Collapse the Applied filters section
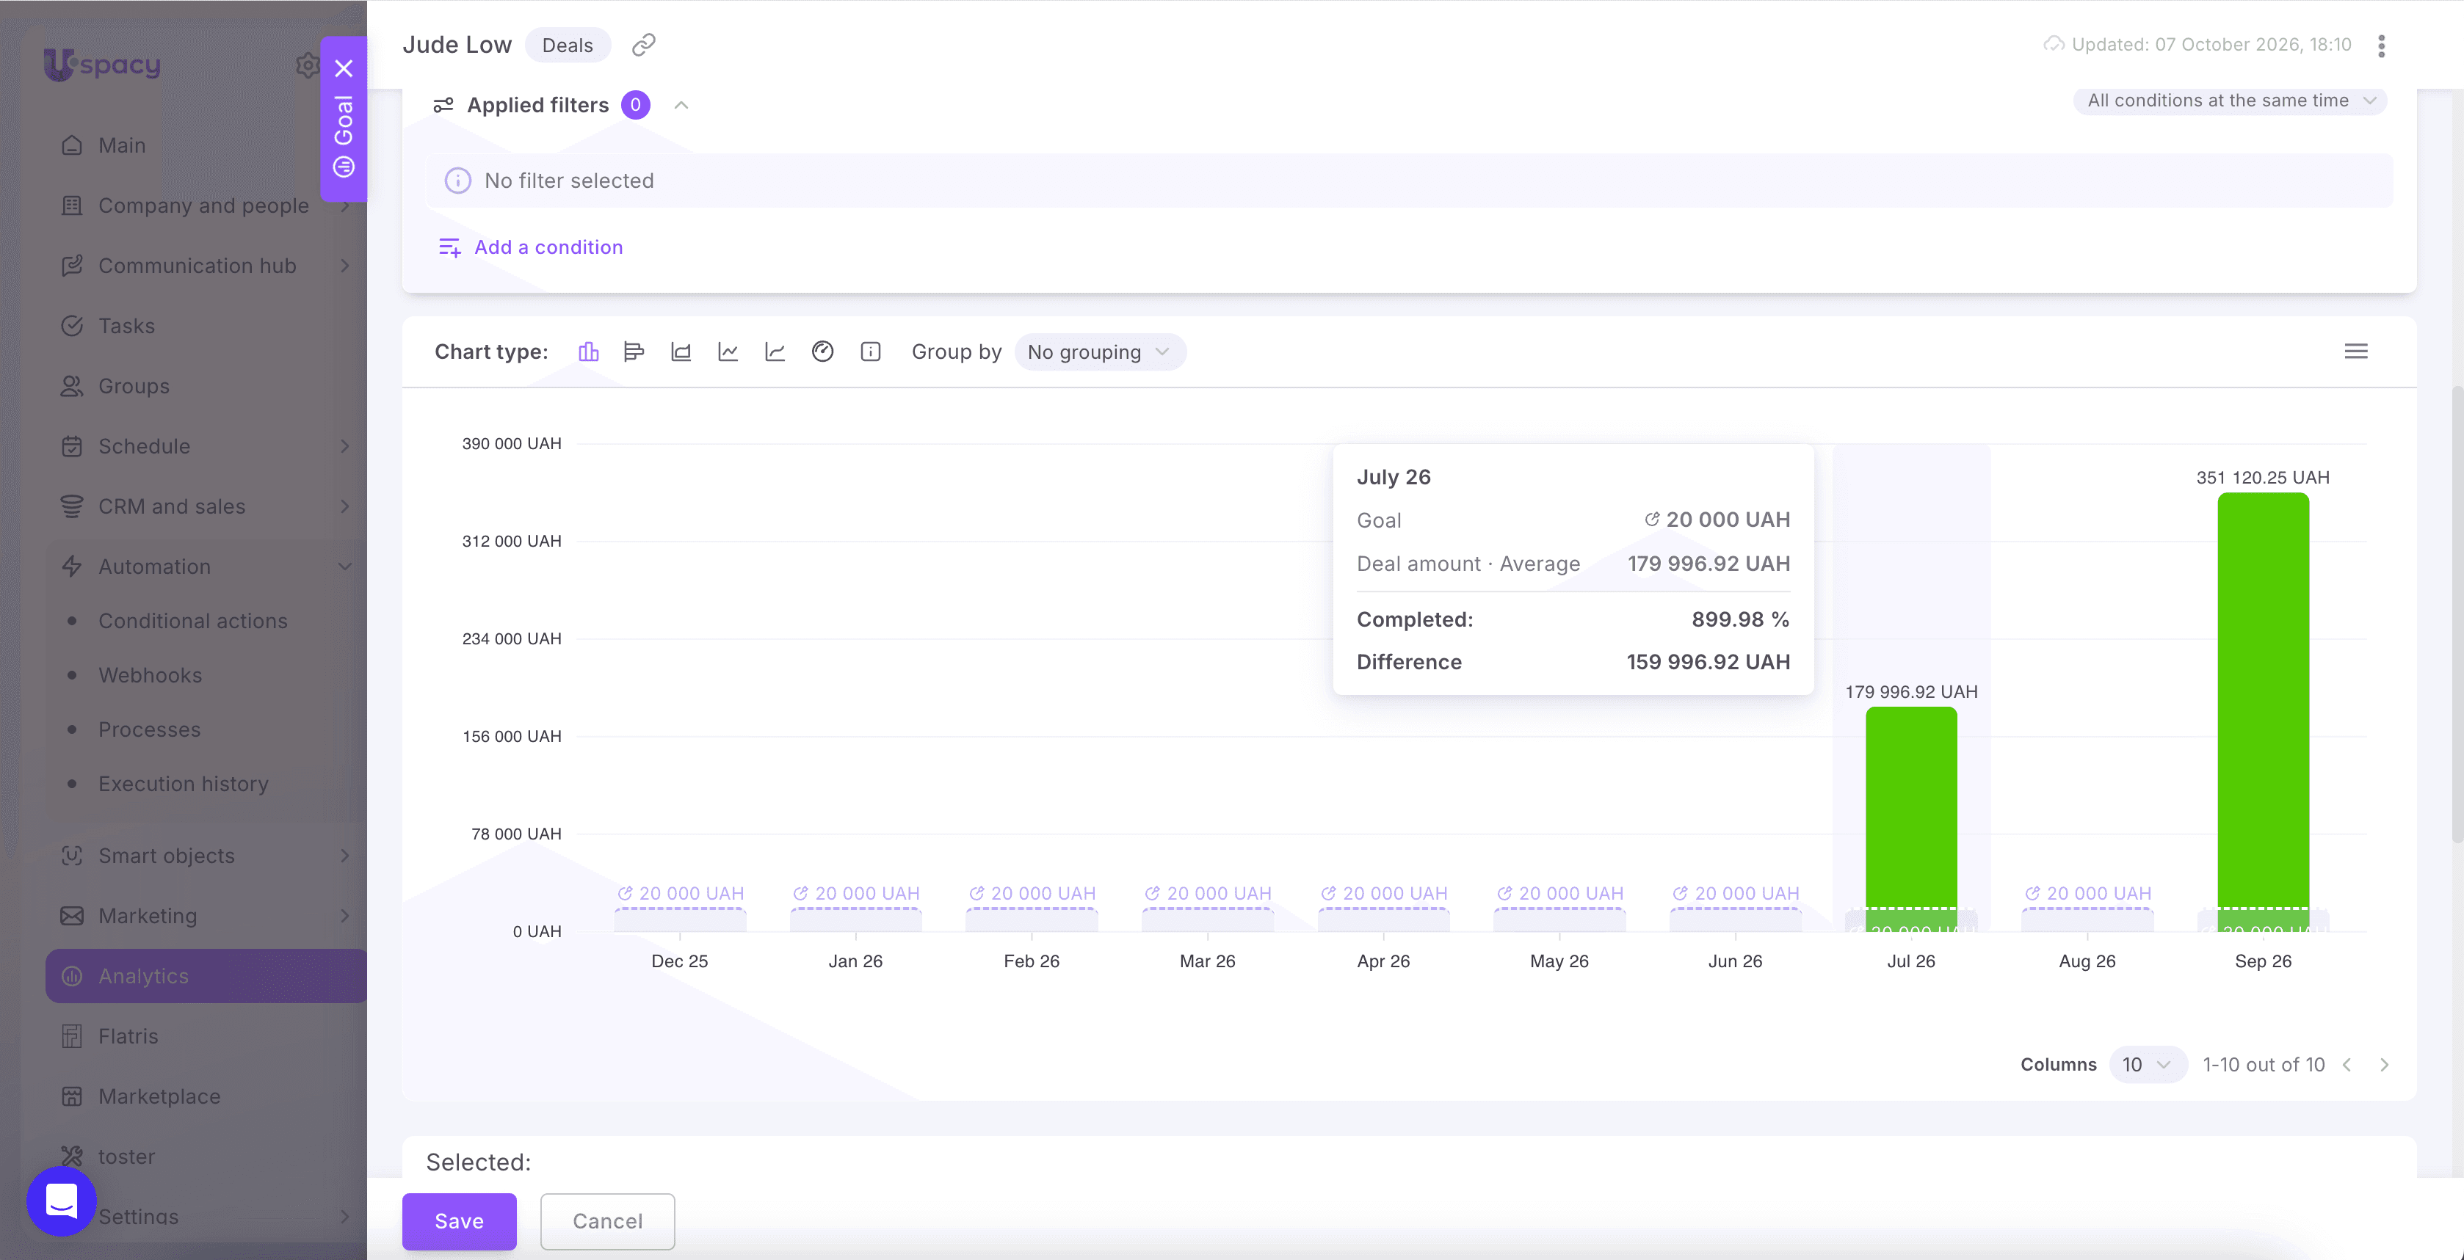This screenshot has height=1260, width=2464. (x=681, y=105)
